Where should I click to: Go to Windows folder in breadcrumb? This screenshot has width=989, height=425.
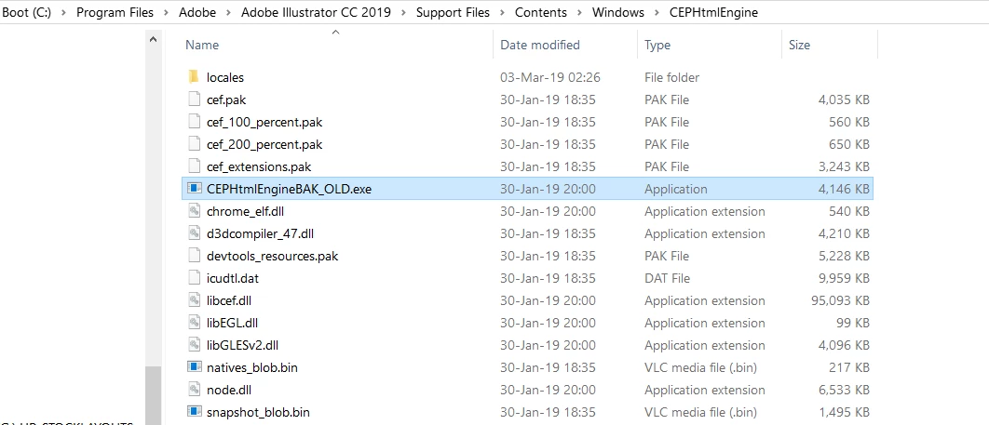(x=618, y=13)
